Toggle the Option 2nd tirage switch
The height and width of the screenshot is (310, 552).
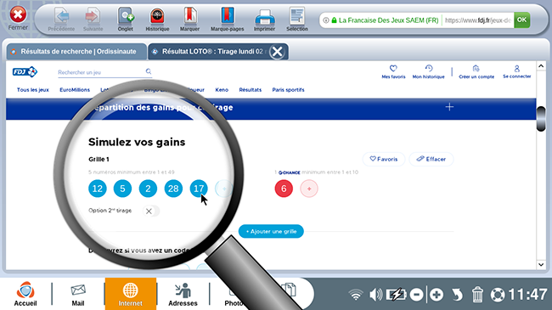pyautogui.click(x=151, y=211)
